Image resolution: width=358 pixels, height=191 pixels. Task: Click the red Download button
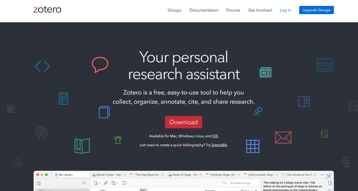[183, 122]
